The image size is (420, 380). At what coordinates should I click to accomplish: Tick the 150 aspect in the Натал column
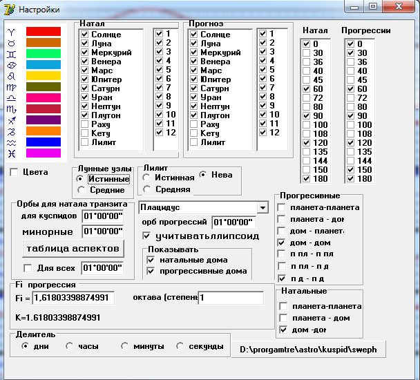[x=307, y=170]
